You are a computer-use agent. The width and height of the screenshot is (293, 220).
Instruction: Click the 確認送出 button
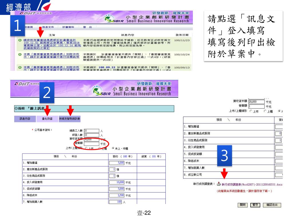[x=272, y=205]
